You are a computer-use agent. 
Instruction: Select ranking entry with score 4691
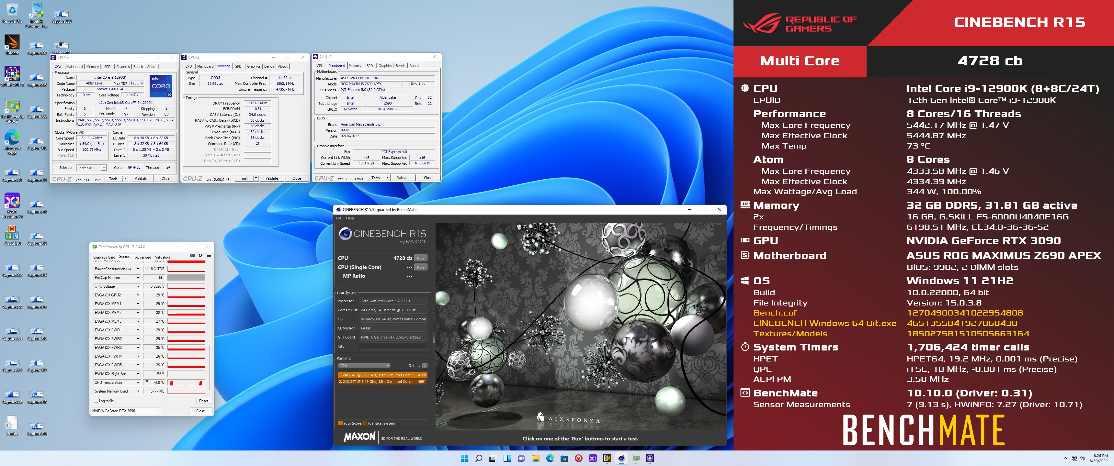click(382, 382)
